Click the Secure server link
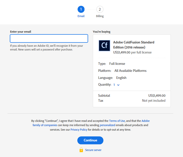 click(x=93, y=150)
